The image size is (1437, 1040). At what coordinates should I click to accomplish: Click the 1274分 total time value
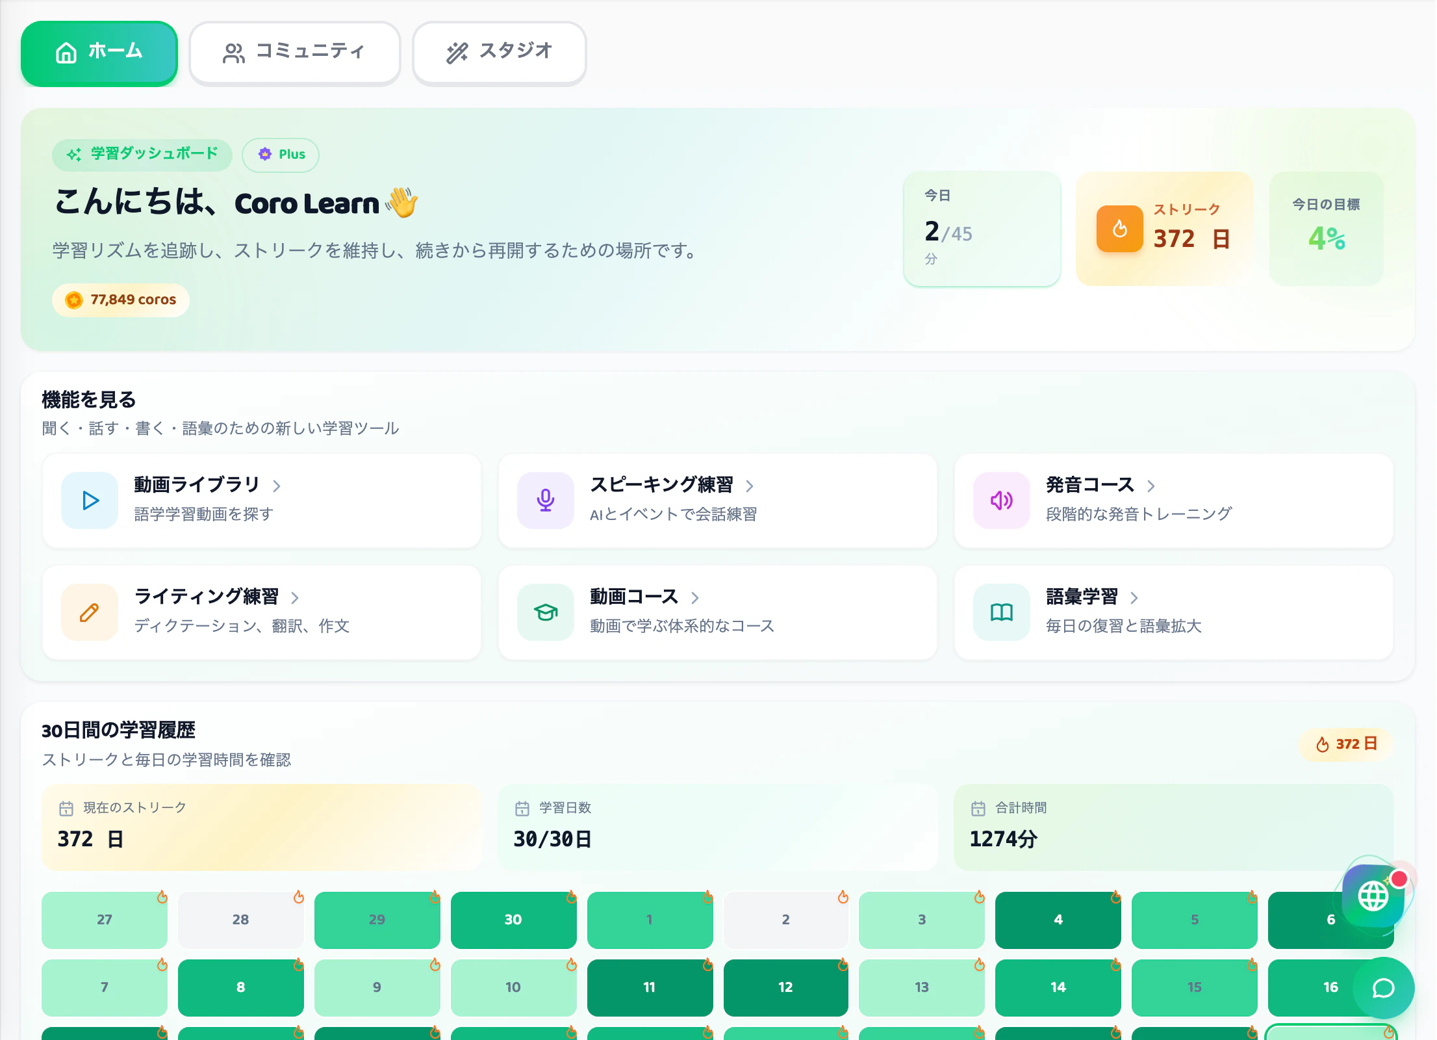(x=1004, y=839)
